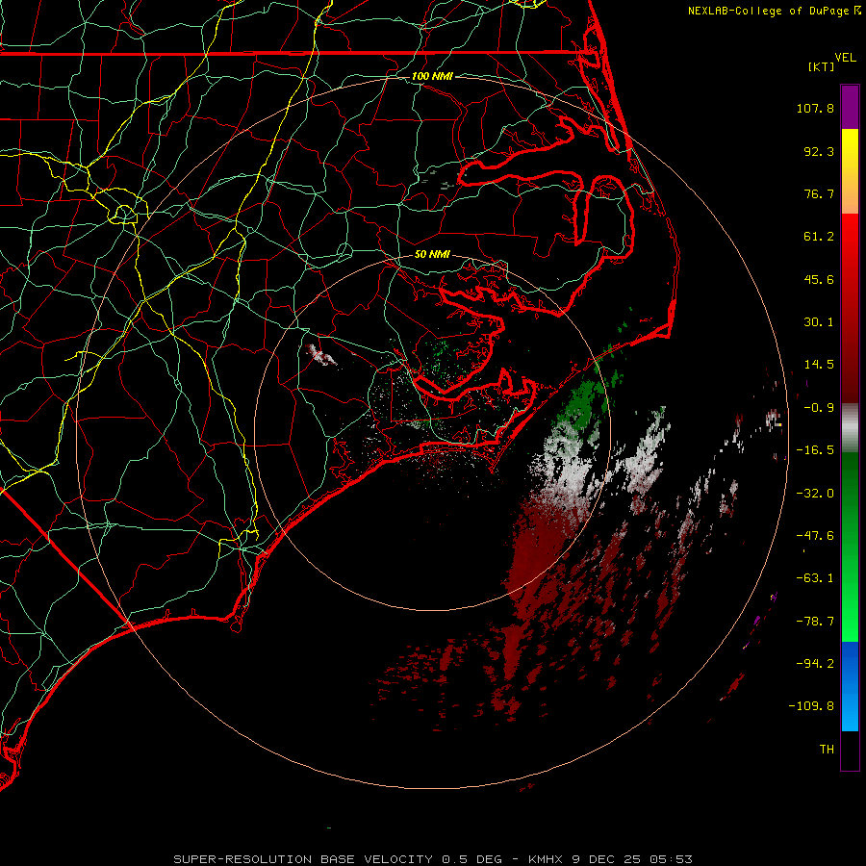Select the TH label beside color bar
Image resolution: width=866 pixels, height=866 pixels.
(x=827, y=749)
